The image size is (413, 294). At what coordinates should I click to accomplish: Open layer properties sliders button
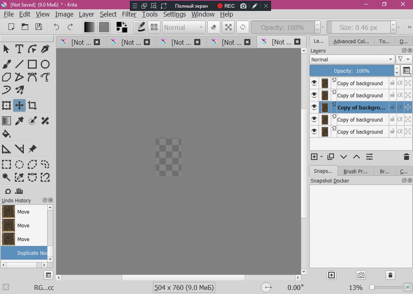pyautogui.click(x=369, y=157)
